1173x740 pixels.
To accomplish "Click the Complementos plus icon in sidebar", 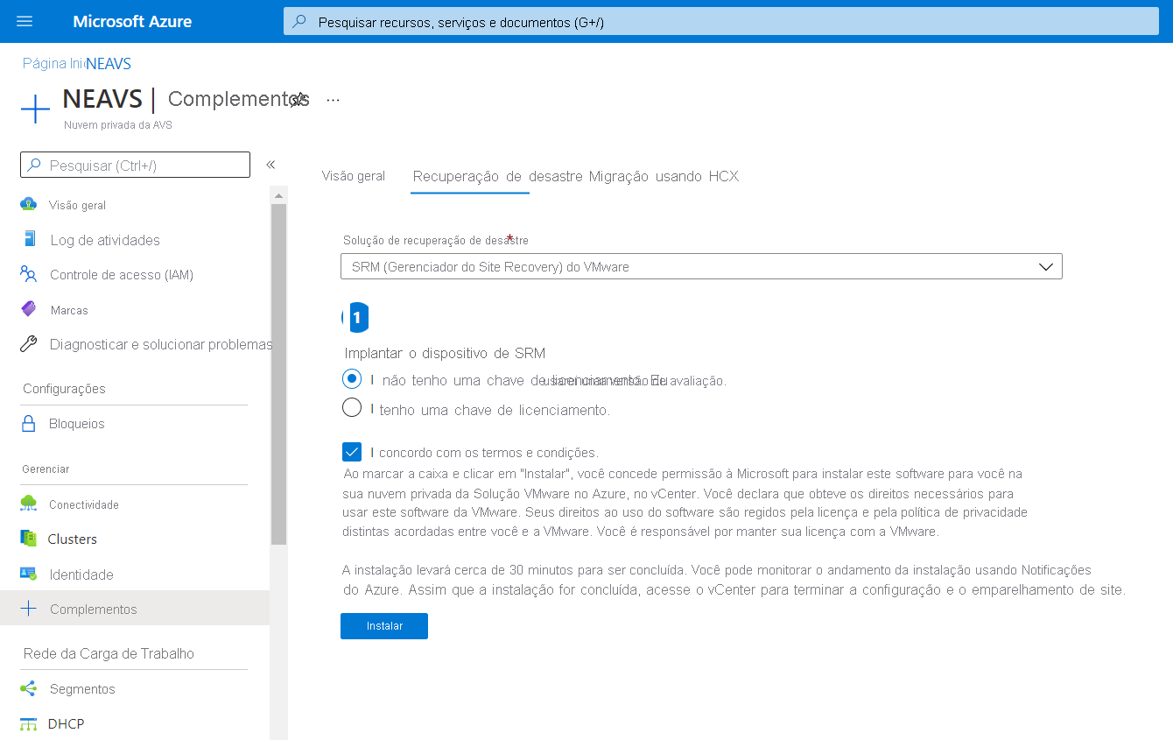I will coord(28,609).
